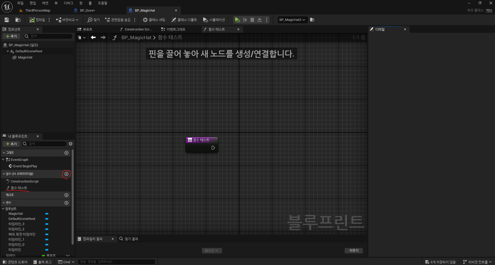This screenshot has height=265, width=495.
Task: Compile the blueprint
Action: (x=37, y=20)
